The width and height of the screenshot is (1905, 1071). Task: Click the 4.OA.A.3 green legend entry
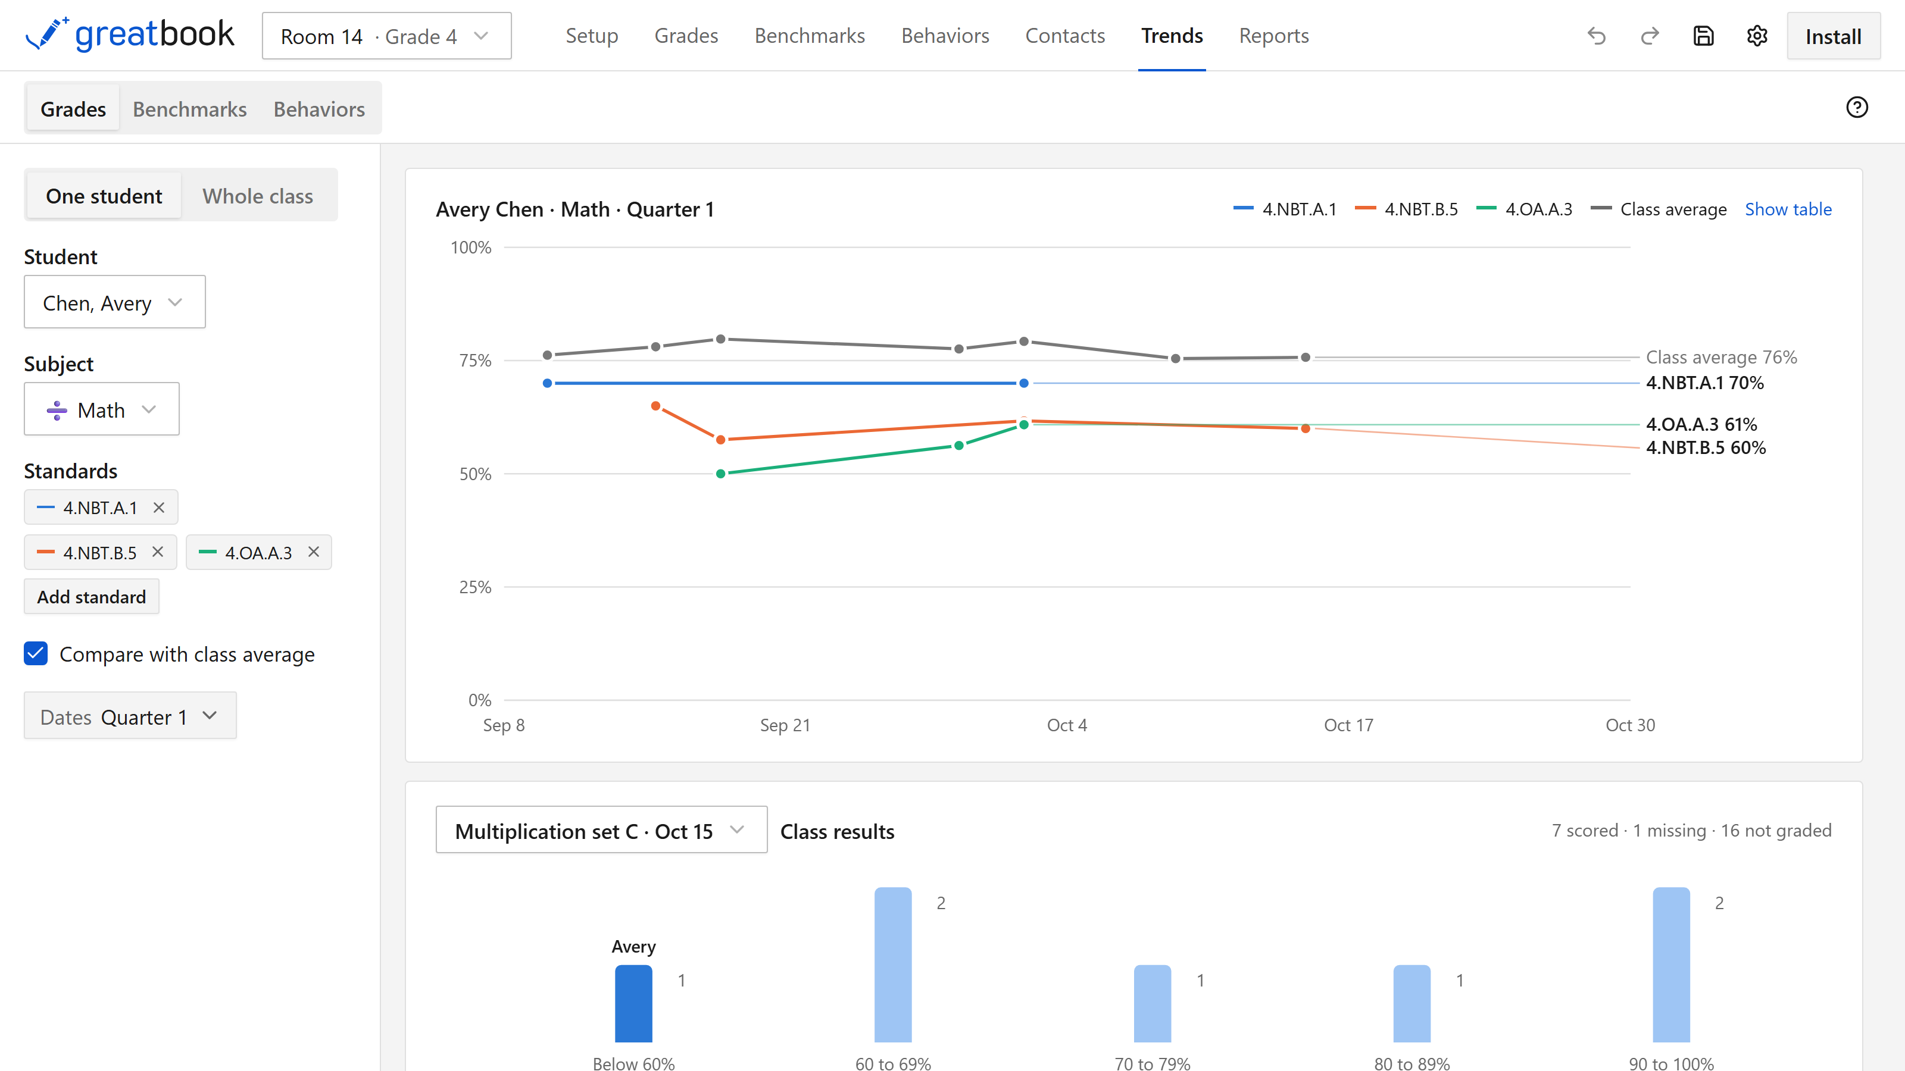click(1523, 209)
